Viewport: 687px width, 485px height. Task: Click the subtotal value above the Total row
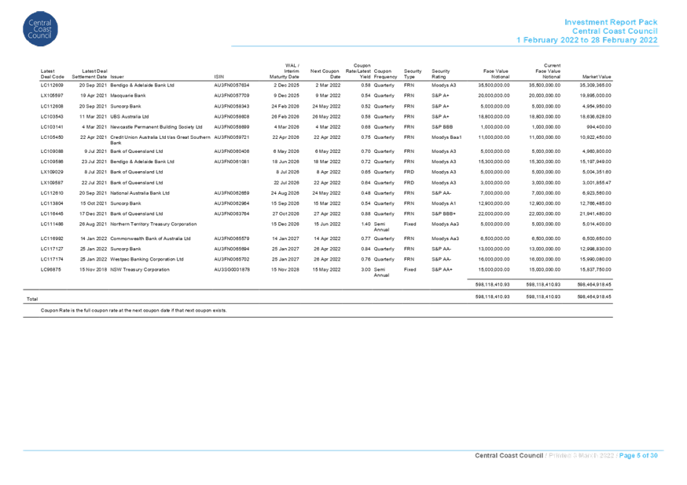pos(496,283)
